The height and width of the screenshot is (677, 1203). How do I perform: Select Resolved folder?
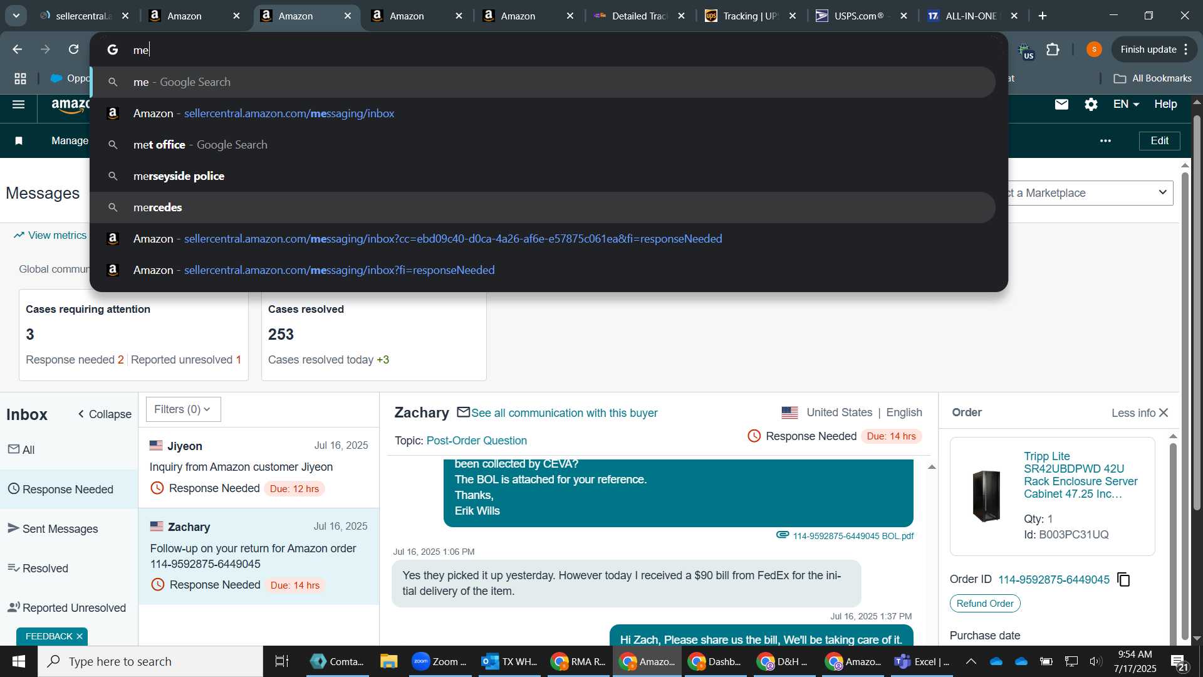coord(69,569)
